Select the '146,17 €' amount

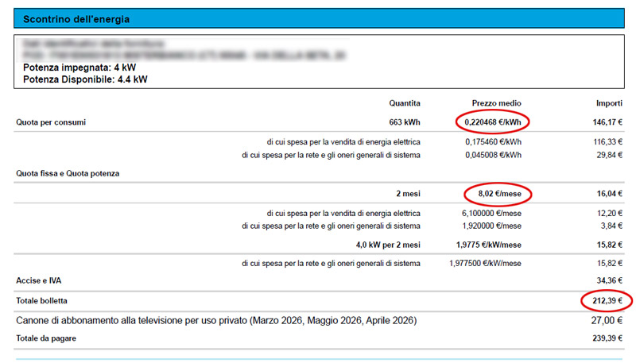click(607, 122)
